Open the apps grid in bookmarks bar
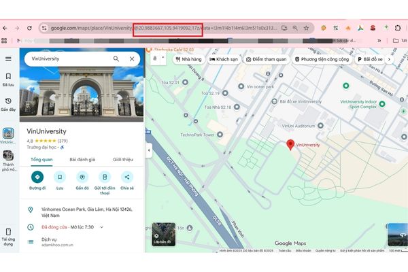 point(4,41)
